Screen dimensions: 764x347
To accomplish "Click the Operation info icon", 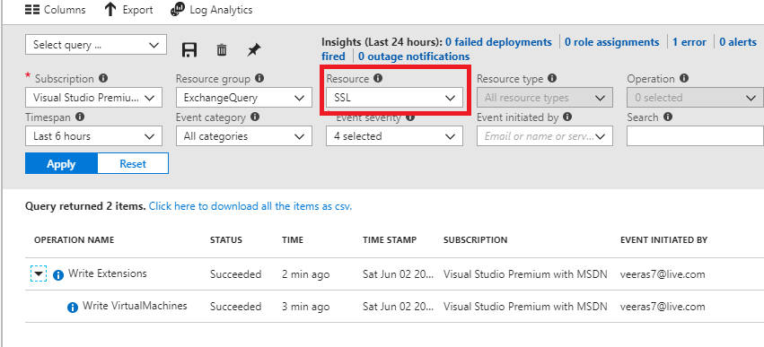I will click(683, 78).
